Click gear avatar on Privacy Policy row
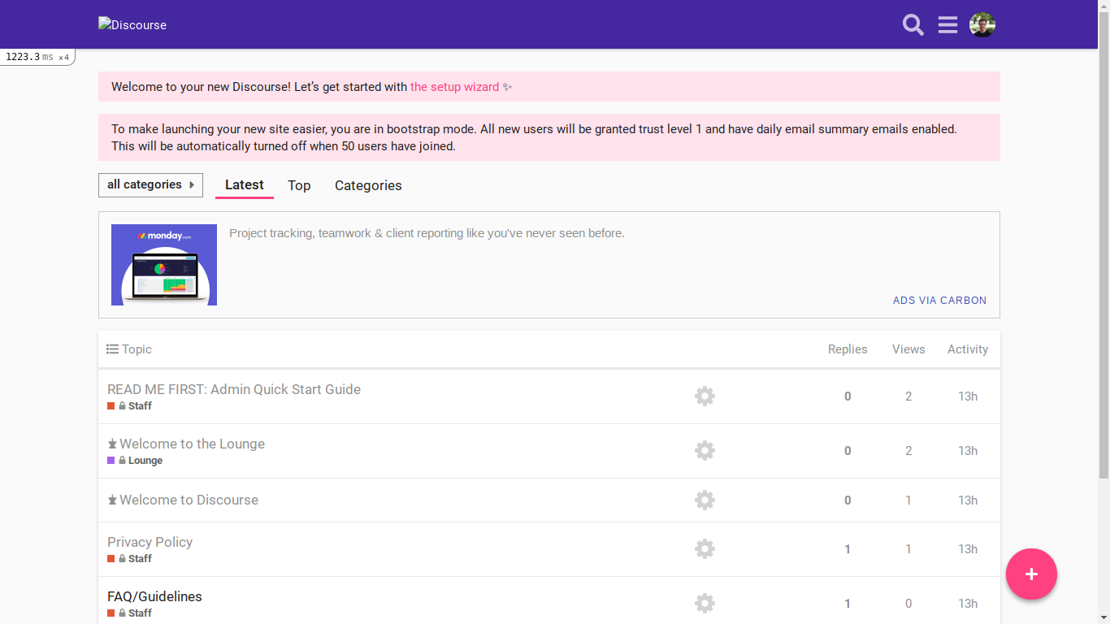This screenshot has height=624, width=1110. click(x=705, y=549)
